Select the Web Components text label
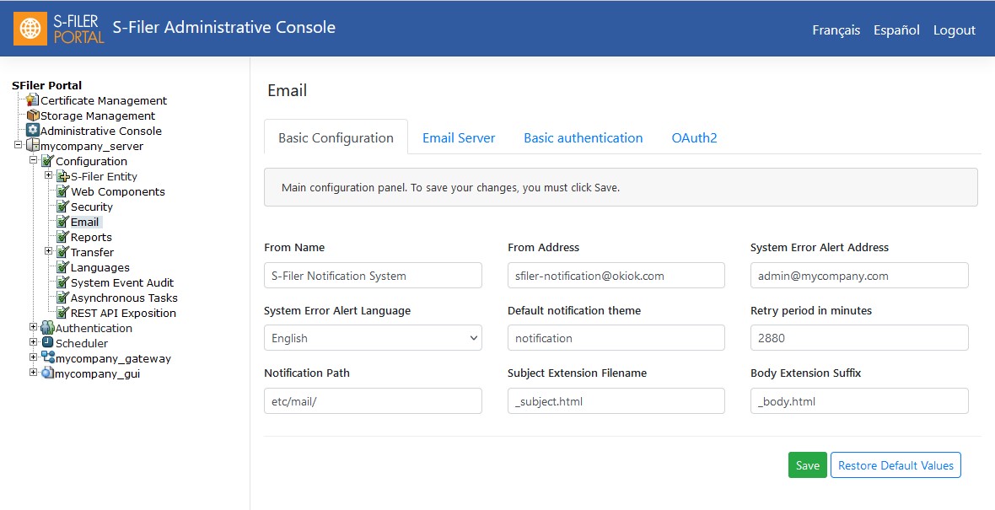This screenshot has height=510, width=995. (117, 191)
